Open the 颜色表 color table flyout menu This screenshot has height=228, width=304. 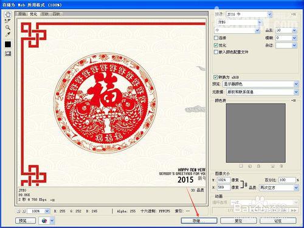294,100
